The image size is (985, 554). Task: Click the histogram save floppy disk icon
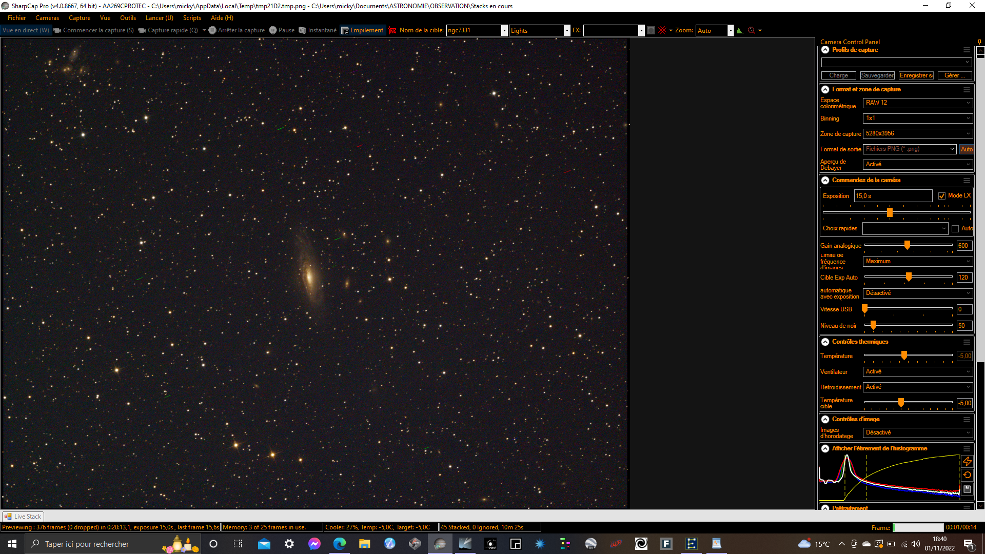coord(967,489)
